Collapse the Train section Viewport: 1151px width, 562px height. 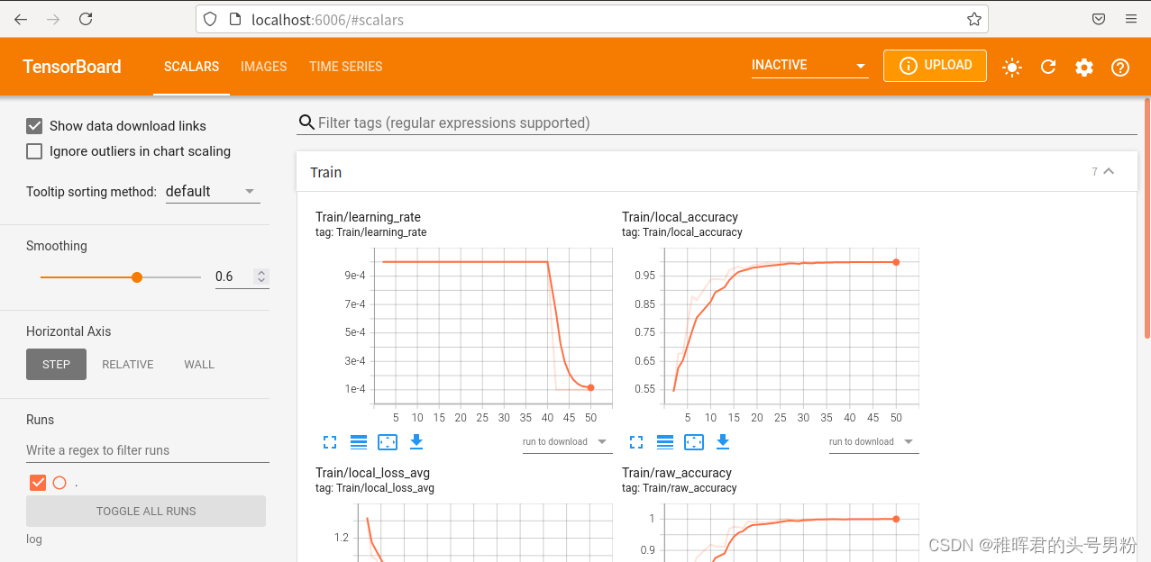coord(1109,171)
